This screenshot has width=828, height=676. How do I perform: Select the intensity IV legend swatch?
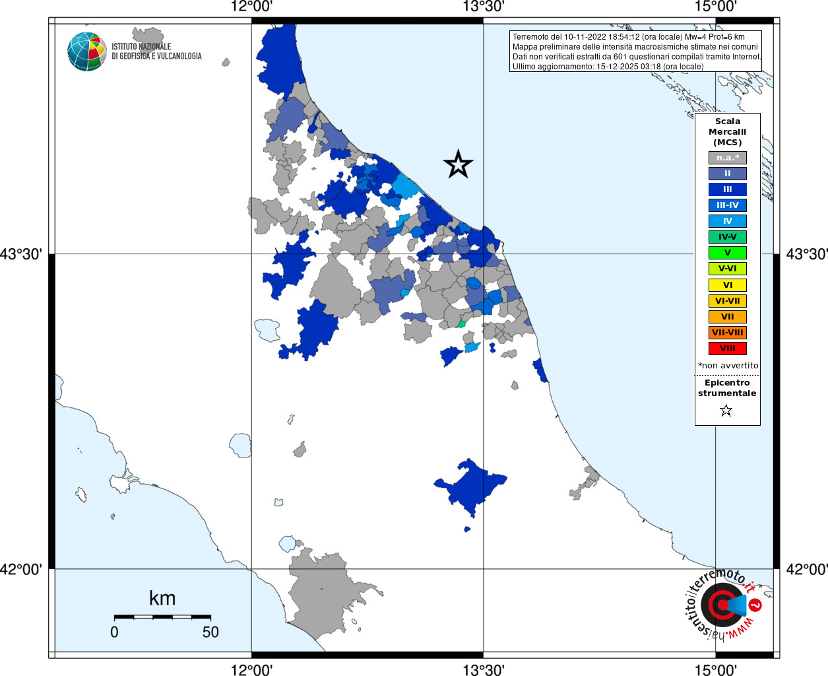(728, 221)
